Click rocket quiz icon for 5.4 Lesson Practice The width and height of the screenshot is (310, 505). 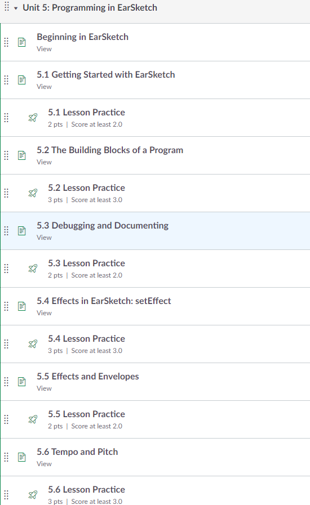33,344
